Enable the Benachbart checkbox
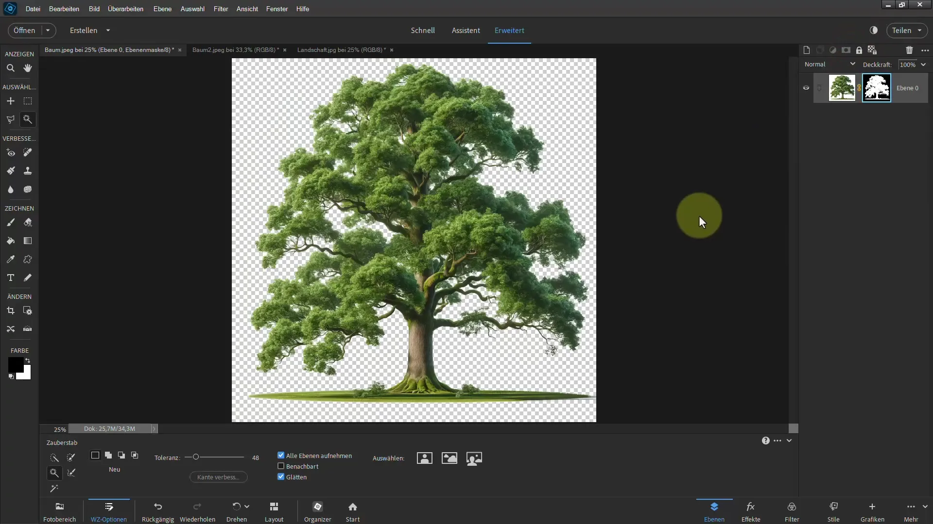The width and height of the screenshot is (933, 524). (x=281, y=466)
